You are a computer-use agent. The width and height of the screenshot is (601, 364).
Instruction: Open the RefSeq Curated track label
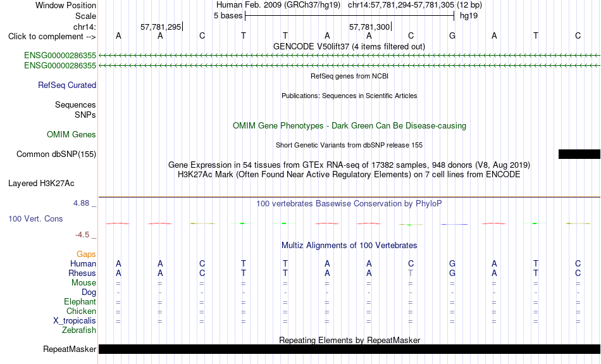[66, 85]
